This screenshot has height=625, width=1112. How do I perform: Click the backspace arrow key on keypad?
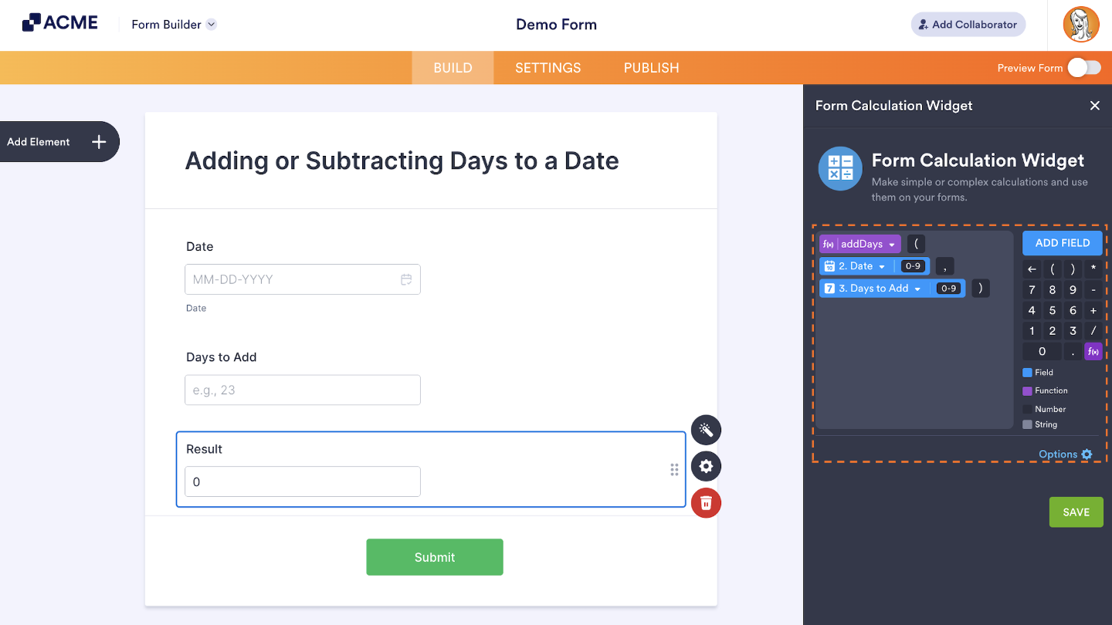1032,269
